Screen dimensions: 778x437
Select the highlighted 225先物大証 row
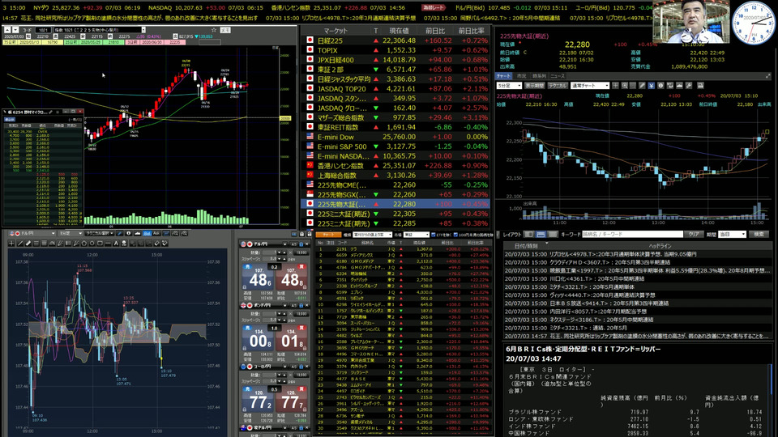(395, 204)
